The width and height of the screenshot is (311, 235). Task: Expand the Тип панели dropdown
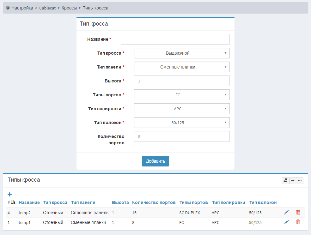coord(182,67)
